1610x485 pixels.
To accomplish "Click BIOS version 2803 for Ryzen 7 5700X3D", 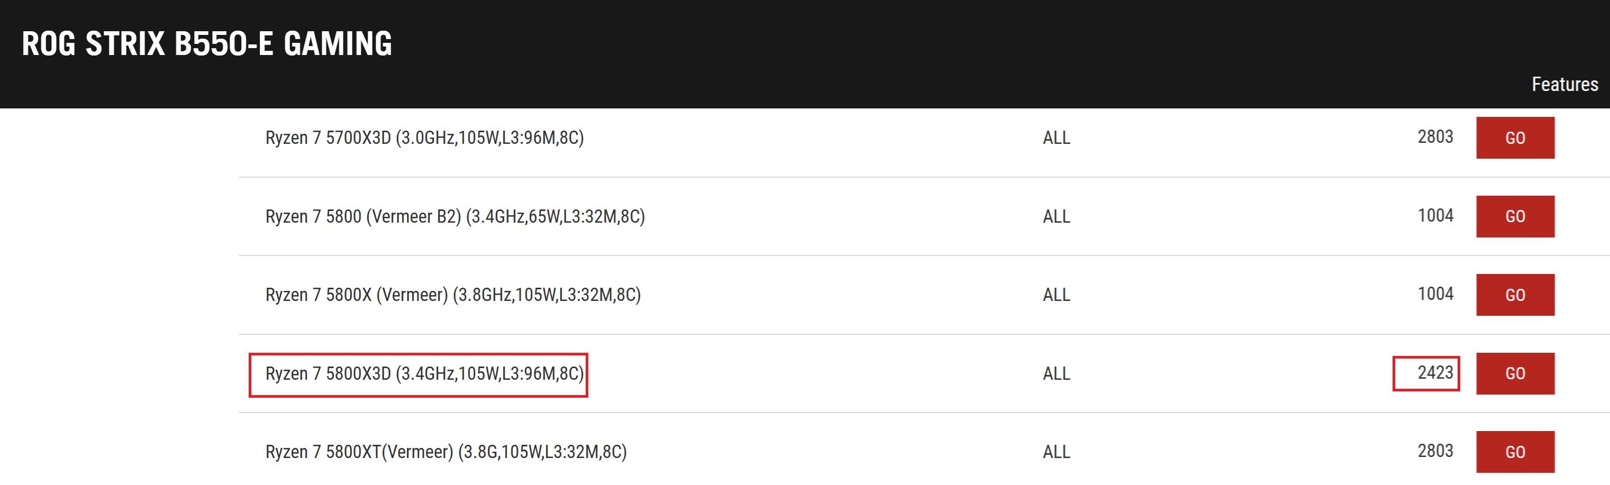I will coord(1435,137).
